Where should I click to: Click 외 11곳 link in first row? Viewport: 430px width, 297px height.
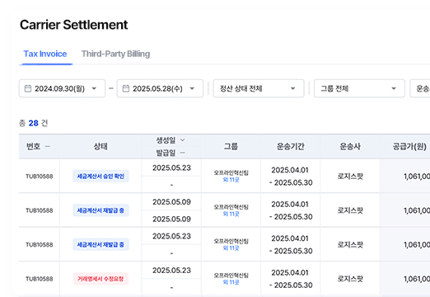click(231, 180)
